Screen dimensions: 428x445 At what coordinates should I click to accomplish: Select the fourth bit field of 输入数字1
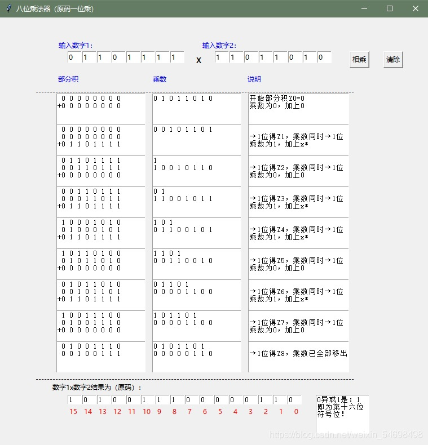[118, 57]
